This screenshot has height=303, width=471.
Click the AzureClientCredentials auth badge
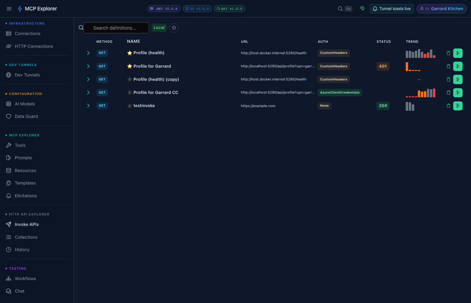coord(340,93)
